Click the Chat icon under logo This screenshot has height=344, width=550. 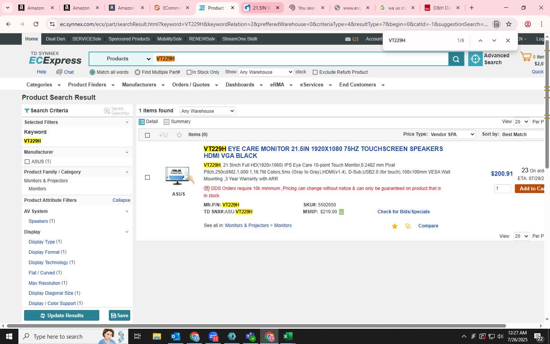coord(59,72)
